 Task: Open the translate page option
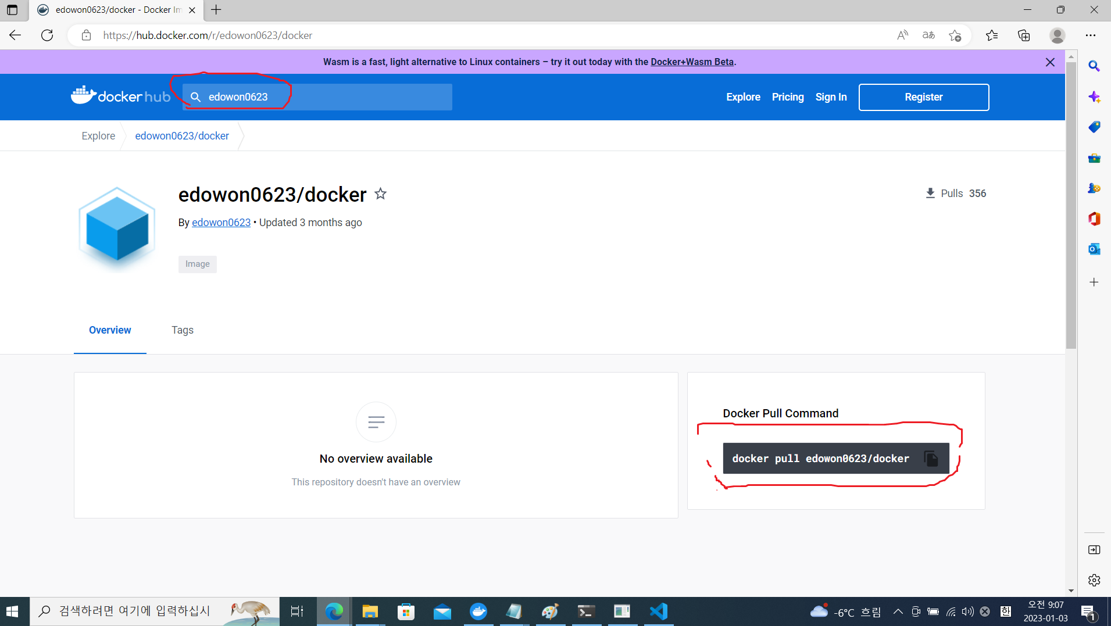[928, 35]
